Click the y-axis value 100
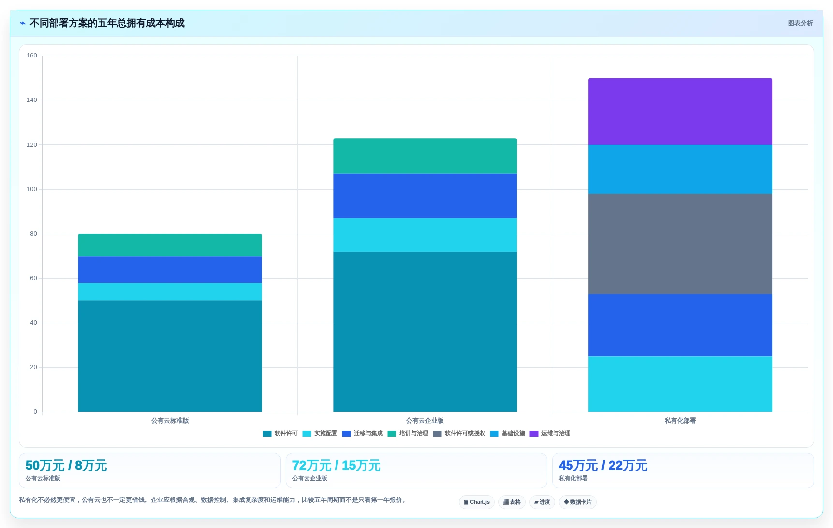Viewport: 833px width, 528px height. [x=32, y=189]
